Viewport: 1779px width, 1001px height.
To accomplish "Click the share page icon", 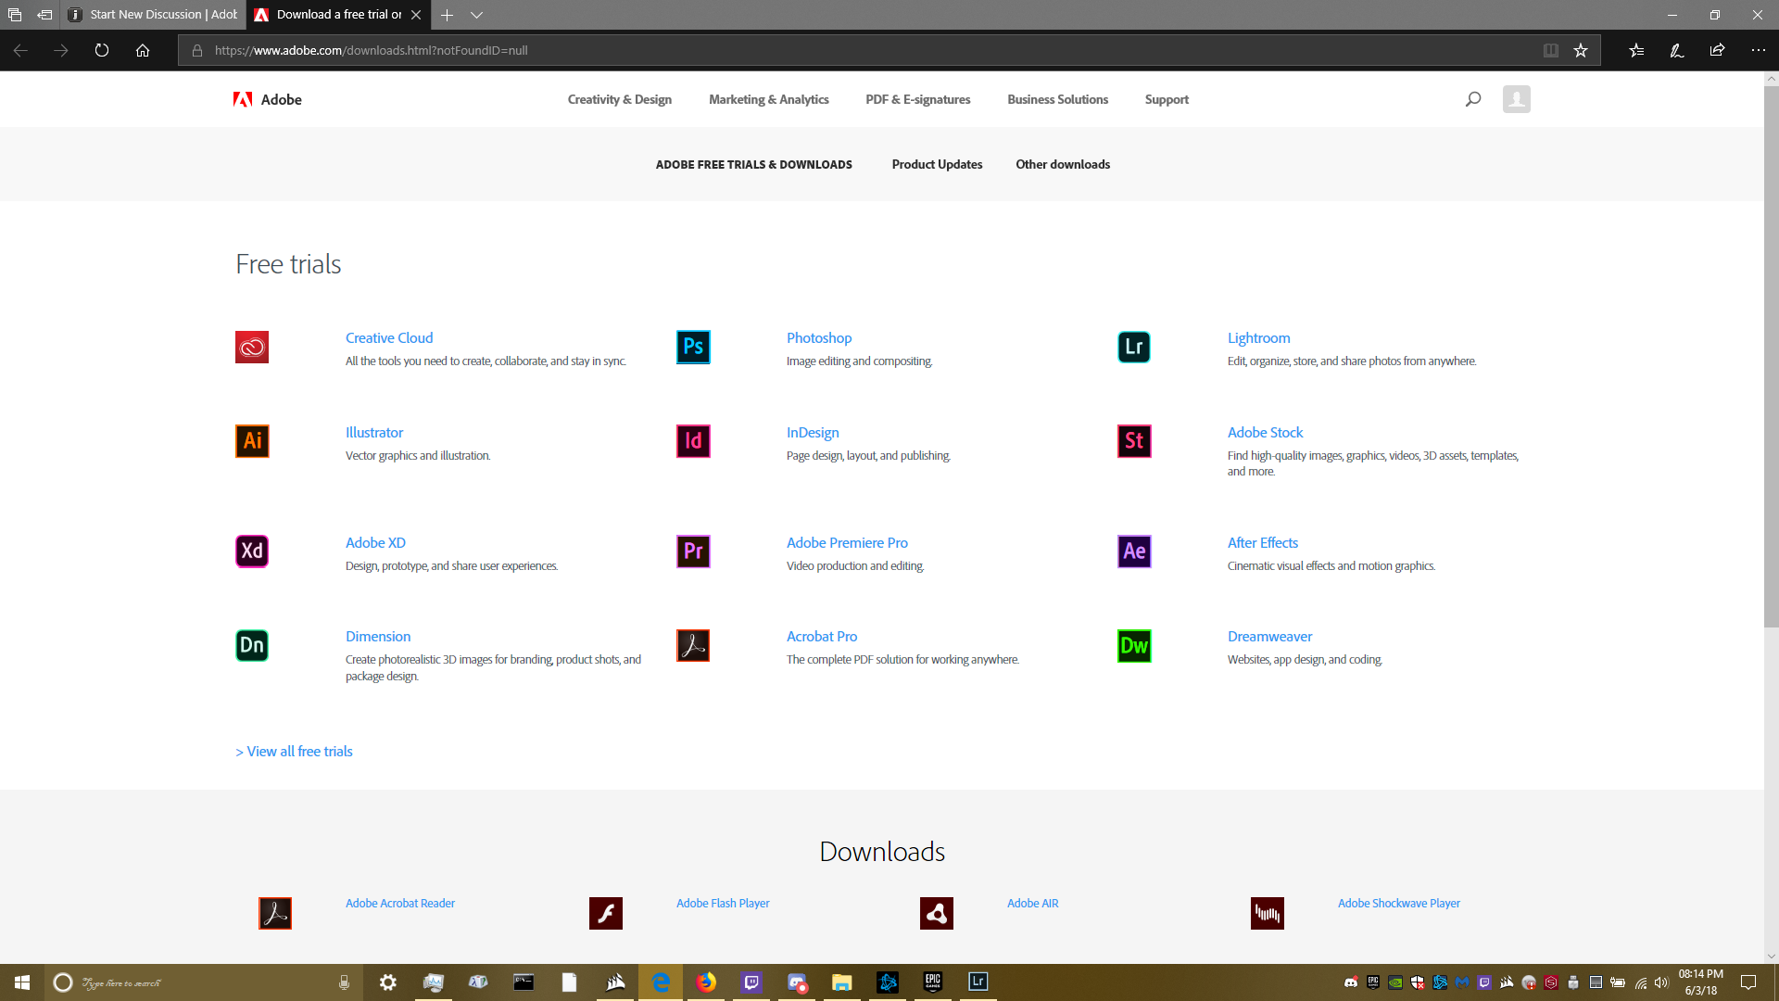I will tap(1718, 51).
